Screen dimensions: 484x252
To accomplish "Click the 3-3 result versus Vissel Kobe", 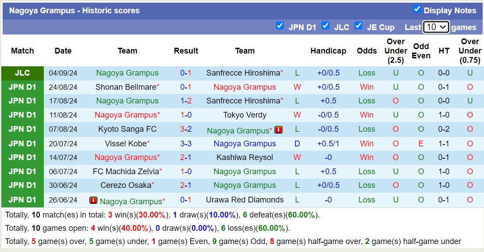I will coord(186,144).
